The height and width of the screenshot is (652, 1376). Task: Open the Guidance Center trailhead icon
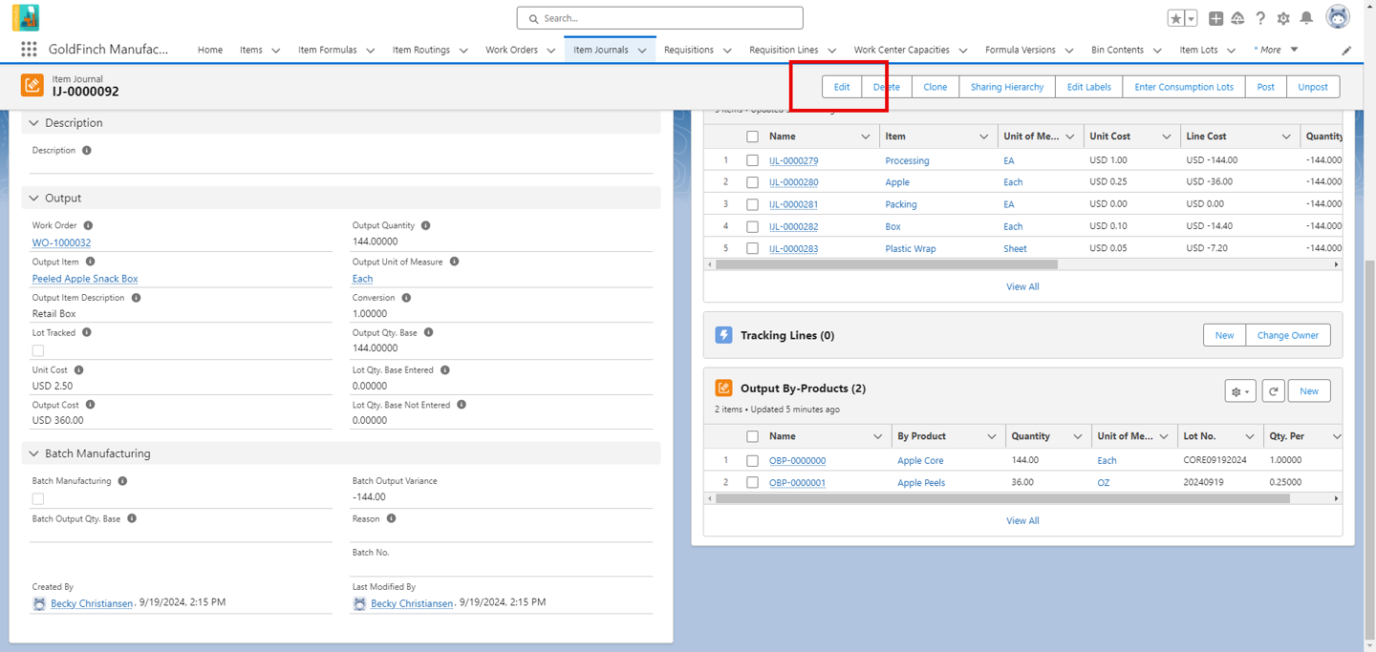(1237, 18)
